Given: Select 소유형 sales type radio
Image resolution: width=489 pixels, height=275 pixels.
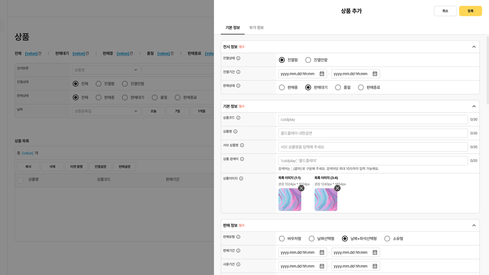Looking at the screenshot, I should coord(387,239).
